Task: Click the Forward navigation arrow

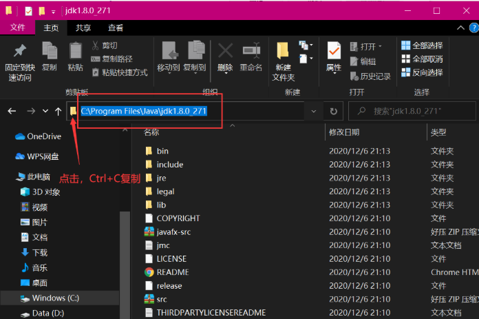Action: click(x=31, y=111)
